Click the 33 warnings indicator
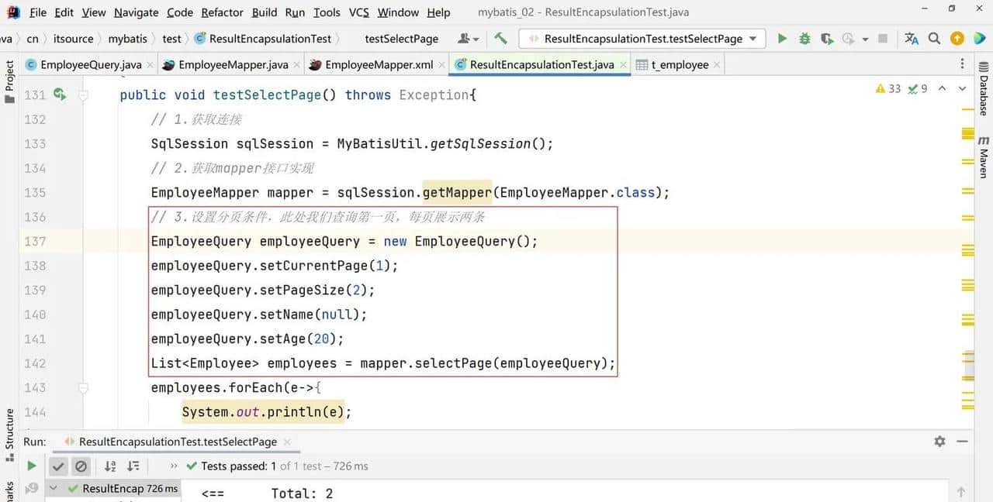Image resolution: width=993 pixels, height=502 pixels. [x=888, y=89]
